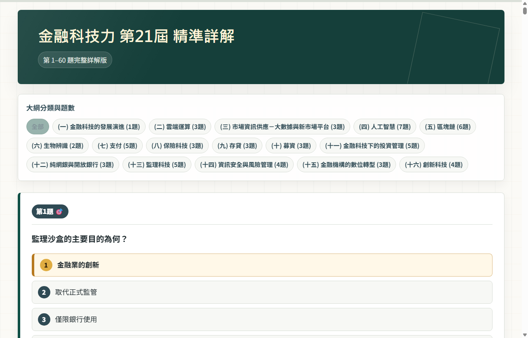The width and height of the screenshot is (528, 338).
Task: Filter by (十五) 金融機構的數位轉型 (3題)
Action: click(x=346, y=164)
